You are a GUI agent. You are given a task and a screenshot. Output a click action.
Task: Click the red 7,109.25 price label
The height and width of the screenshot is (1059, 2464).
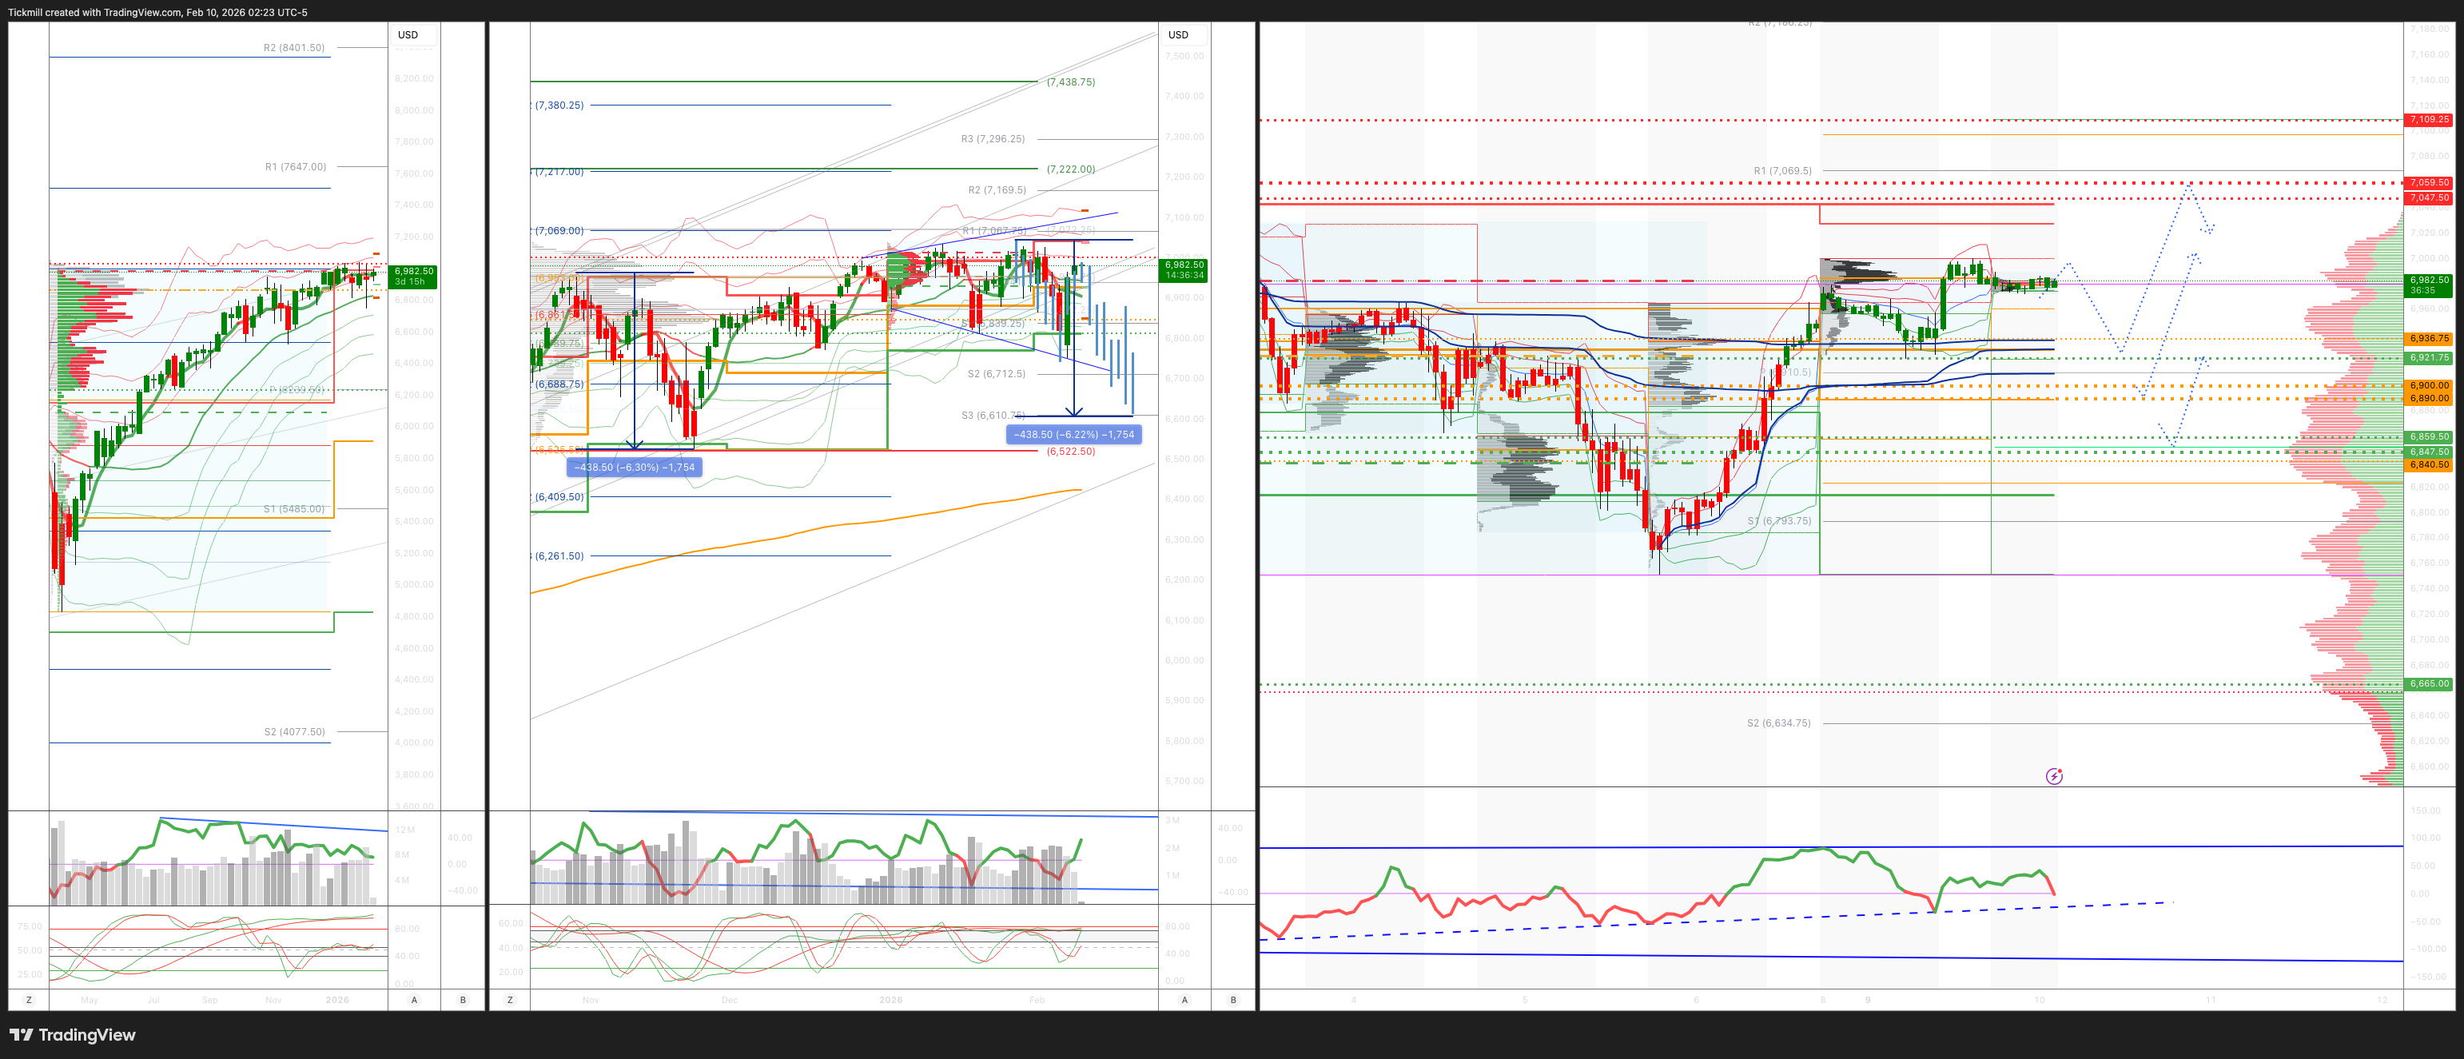[2429, 120]
